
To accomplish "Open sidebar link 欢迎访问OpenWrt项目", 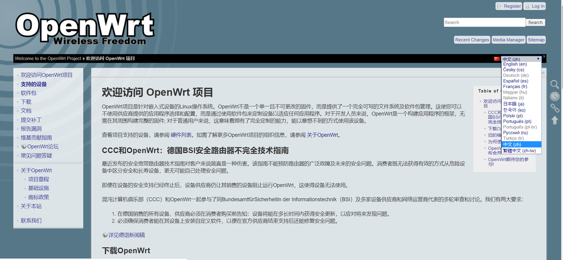I will [x=47, y=75].
